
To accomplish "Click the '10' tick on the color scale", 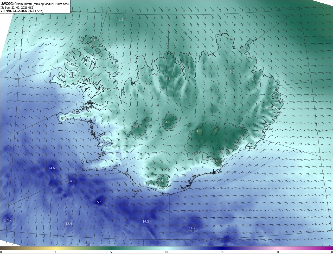I will pyautogui.click(x=166, y=252).
